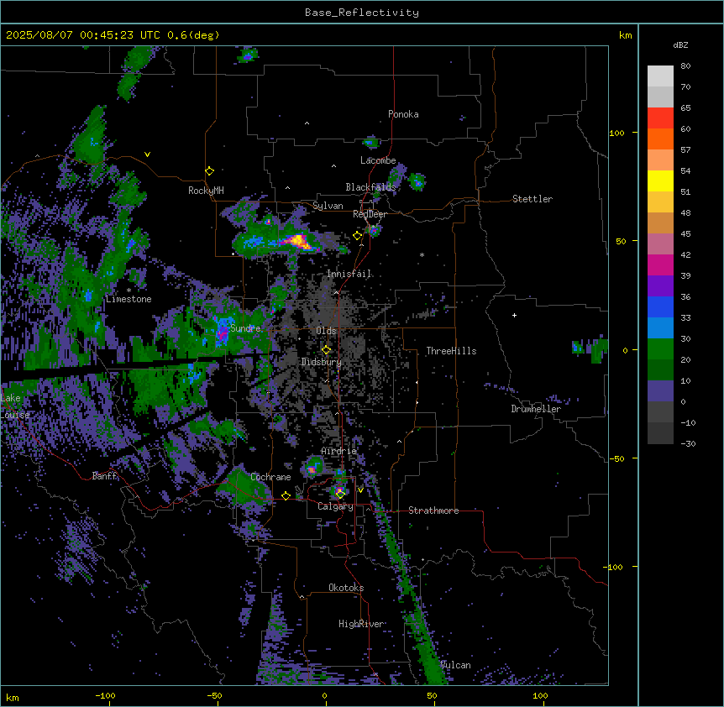Click the yellow diamond marker southeast of RedDeer
The image size is (724, 707).
pyautogui.click(x=357, y=236)
